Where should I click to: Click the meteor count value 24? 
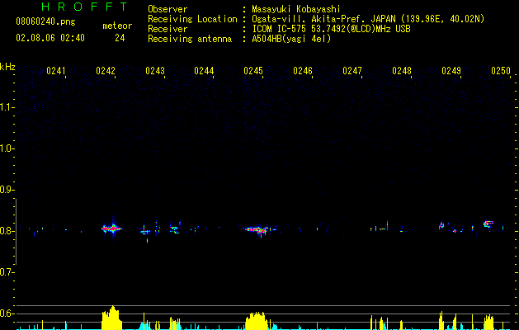click(120, 38)
